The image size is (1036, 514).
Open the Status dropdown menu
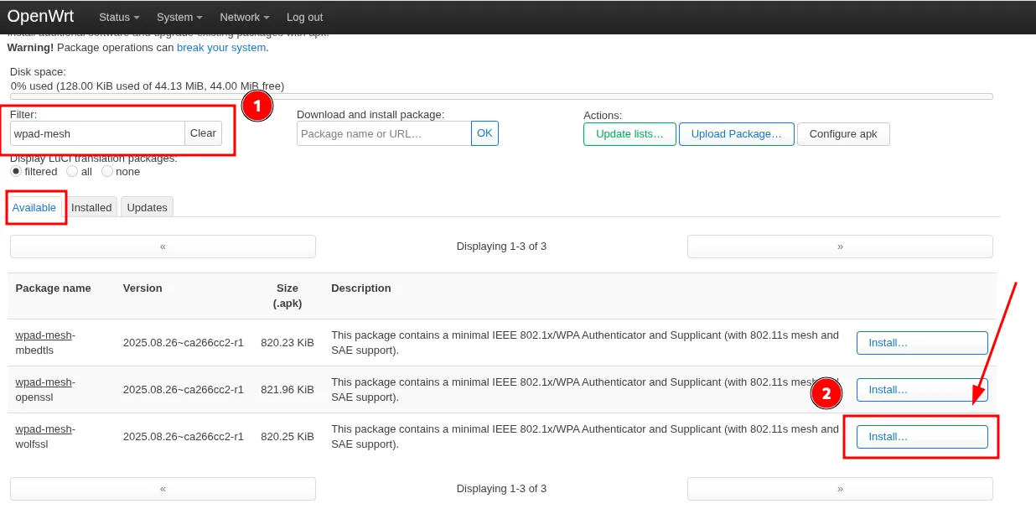(x=118, y=17)
